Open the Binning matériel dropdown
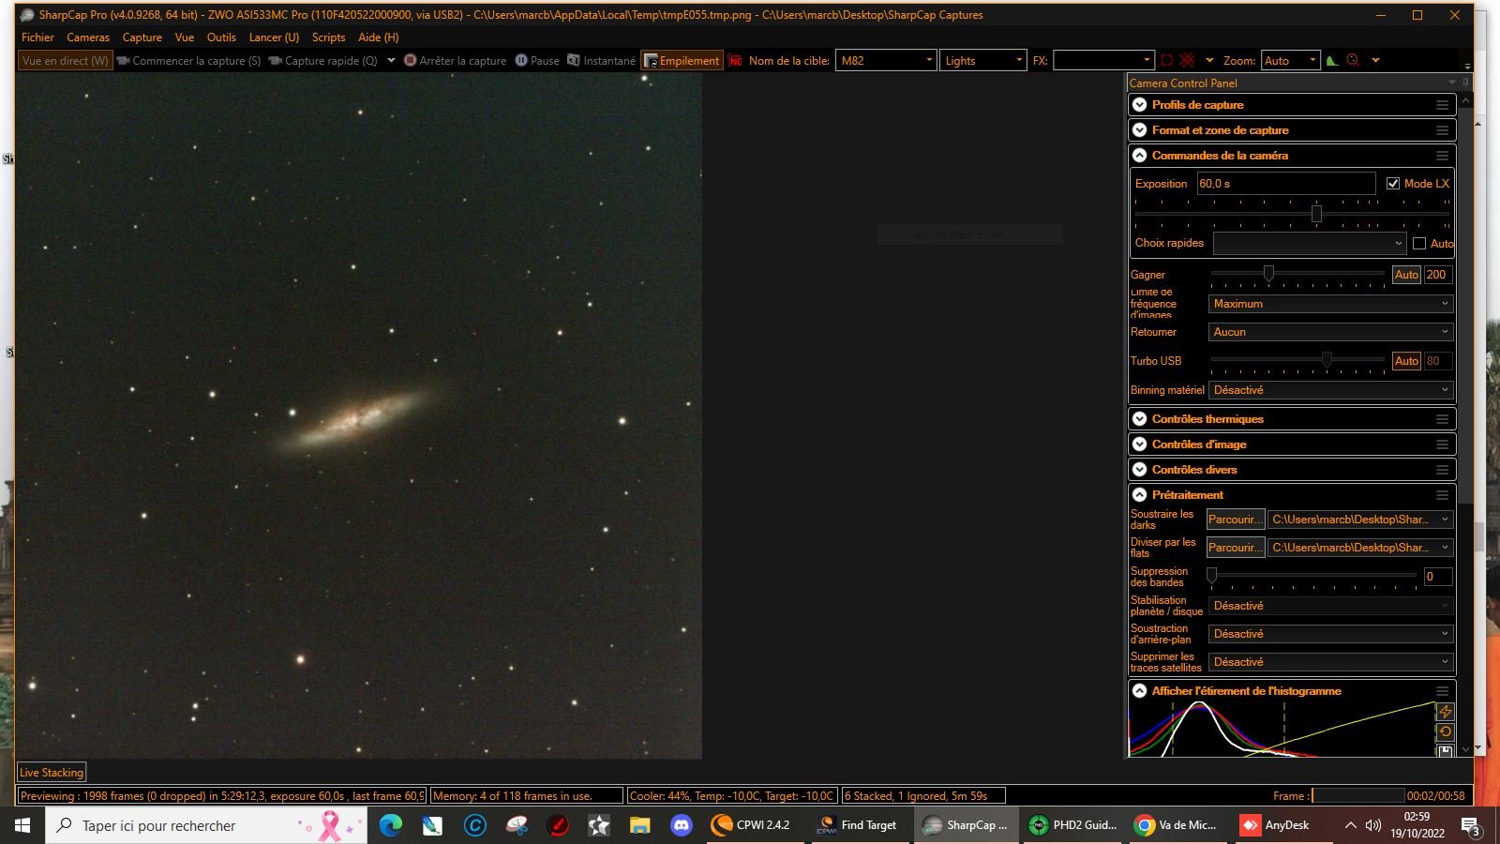Viewport: 1500px width, 844px height. (x=1330, y=390)
